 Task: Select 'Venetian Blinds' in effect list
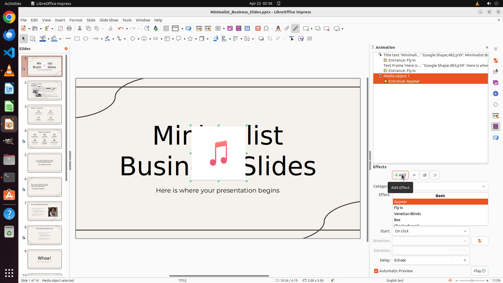pyautogui.click(x=407, y=214)
